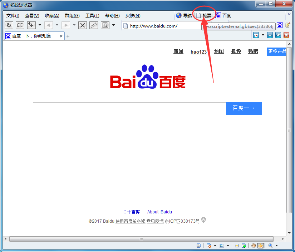Open the favorites book icon

pyautogui.click(x=20, y=25)
